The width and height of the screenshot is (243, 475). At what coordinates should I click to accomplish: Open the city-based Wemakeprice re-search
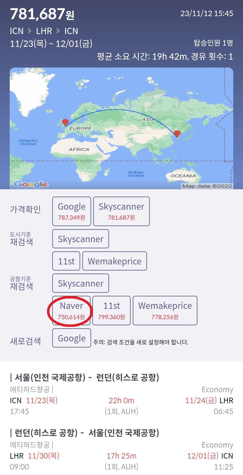pyautogui.click(x=115, y=261)
